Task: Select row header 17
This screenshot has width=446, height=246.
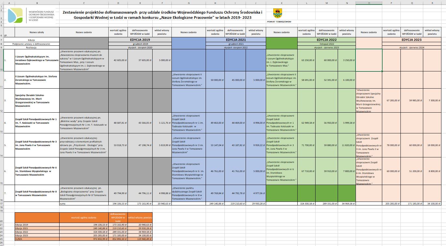Action: click(x=2, y=203)
